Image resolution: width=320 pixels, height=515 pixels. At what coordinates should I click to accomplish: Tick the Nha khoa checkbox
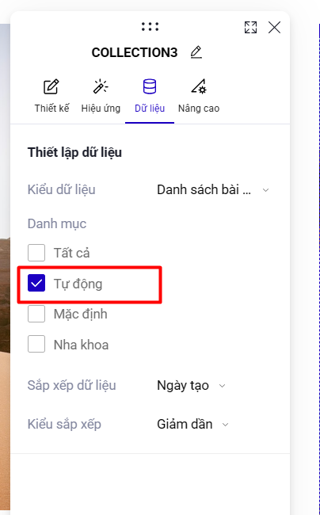coord(36,344)
